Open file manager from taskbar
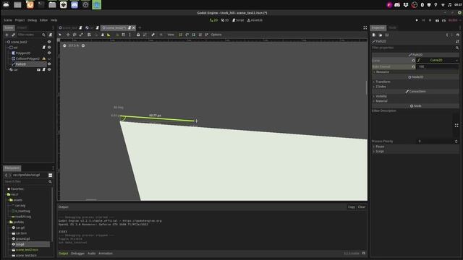 pyautogui.click(x=52, y=5)
